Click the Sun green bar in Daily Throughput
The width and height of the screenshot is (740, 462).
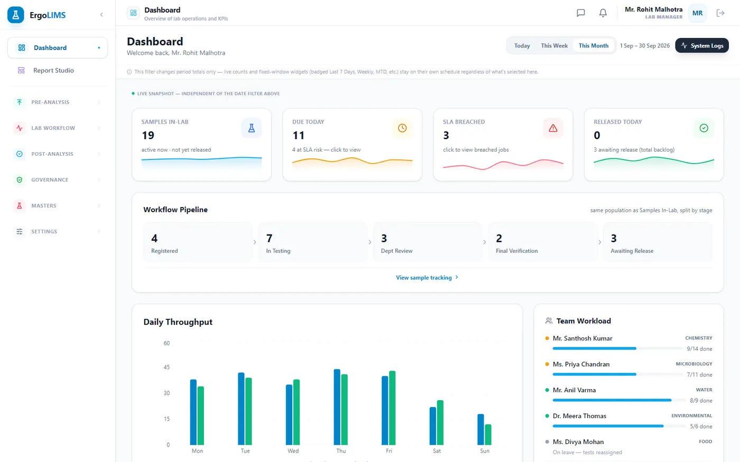click(x=488, y=435)
